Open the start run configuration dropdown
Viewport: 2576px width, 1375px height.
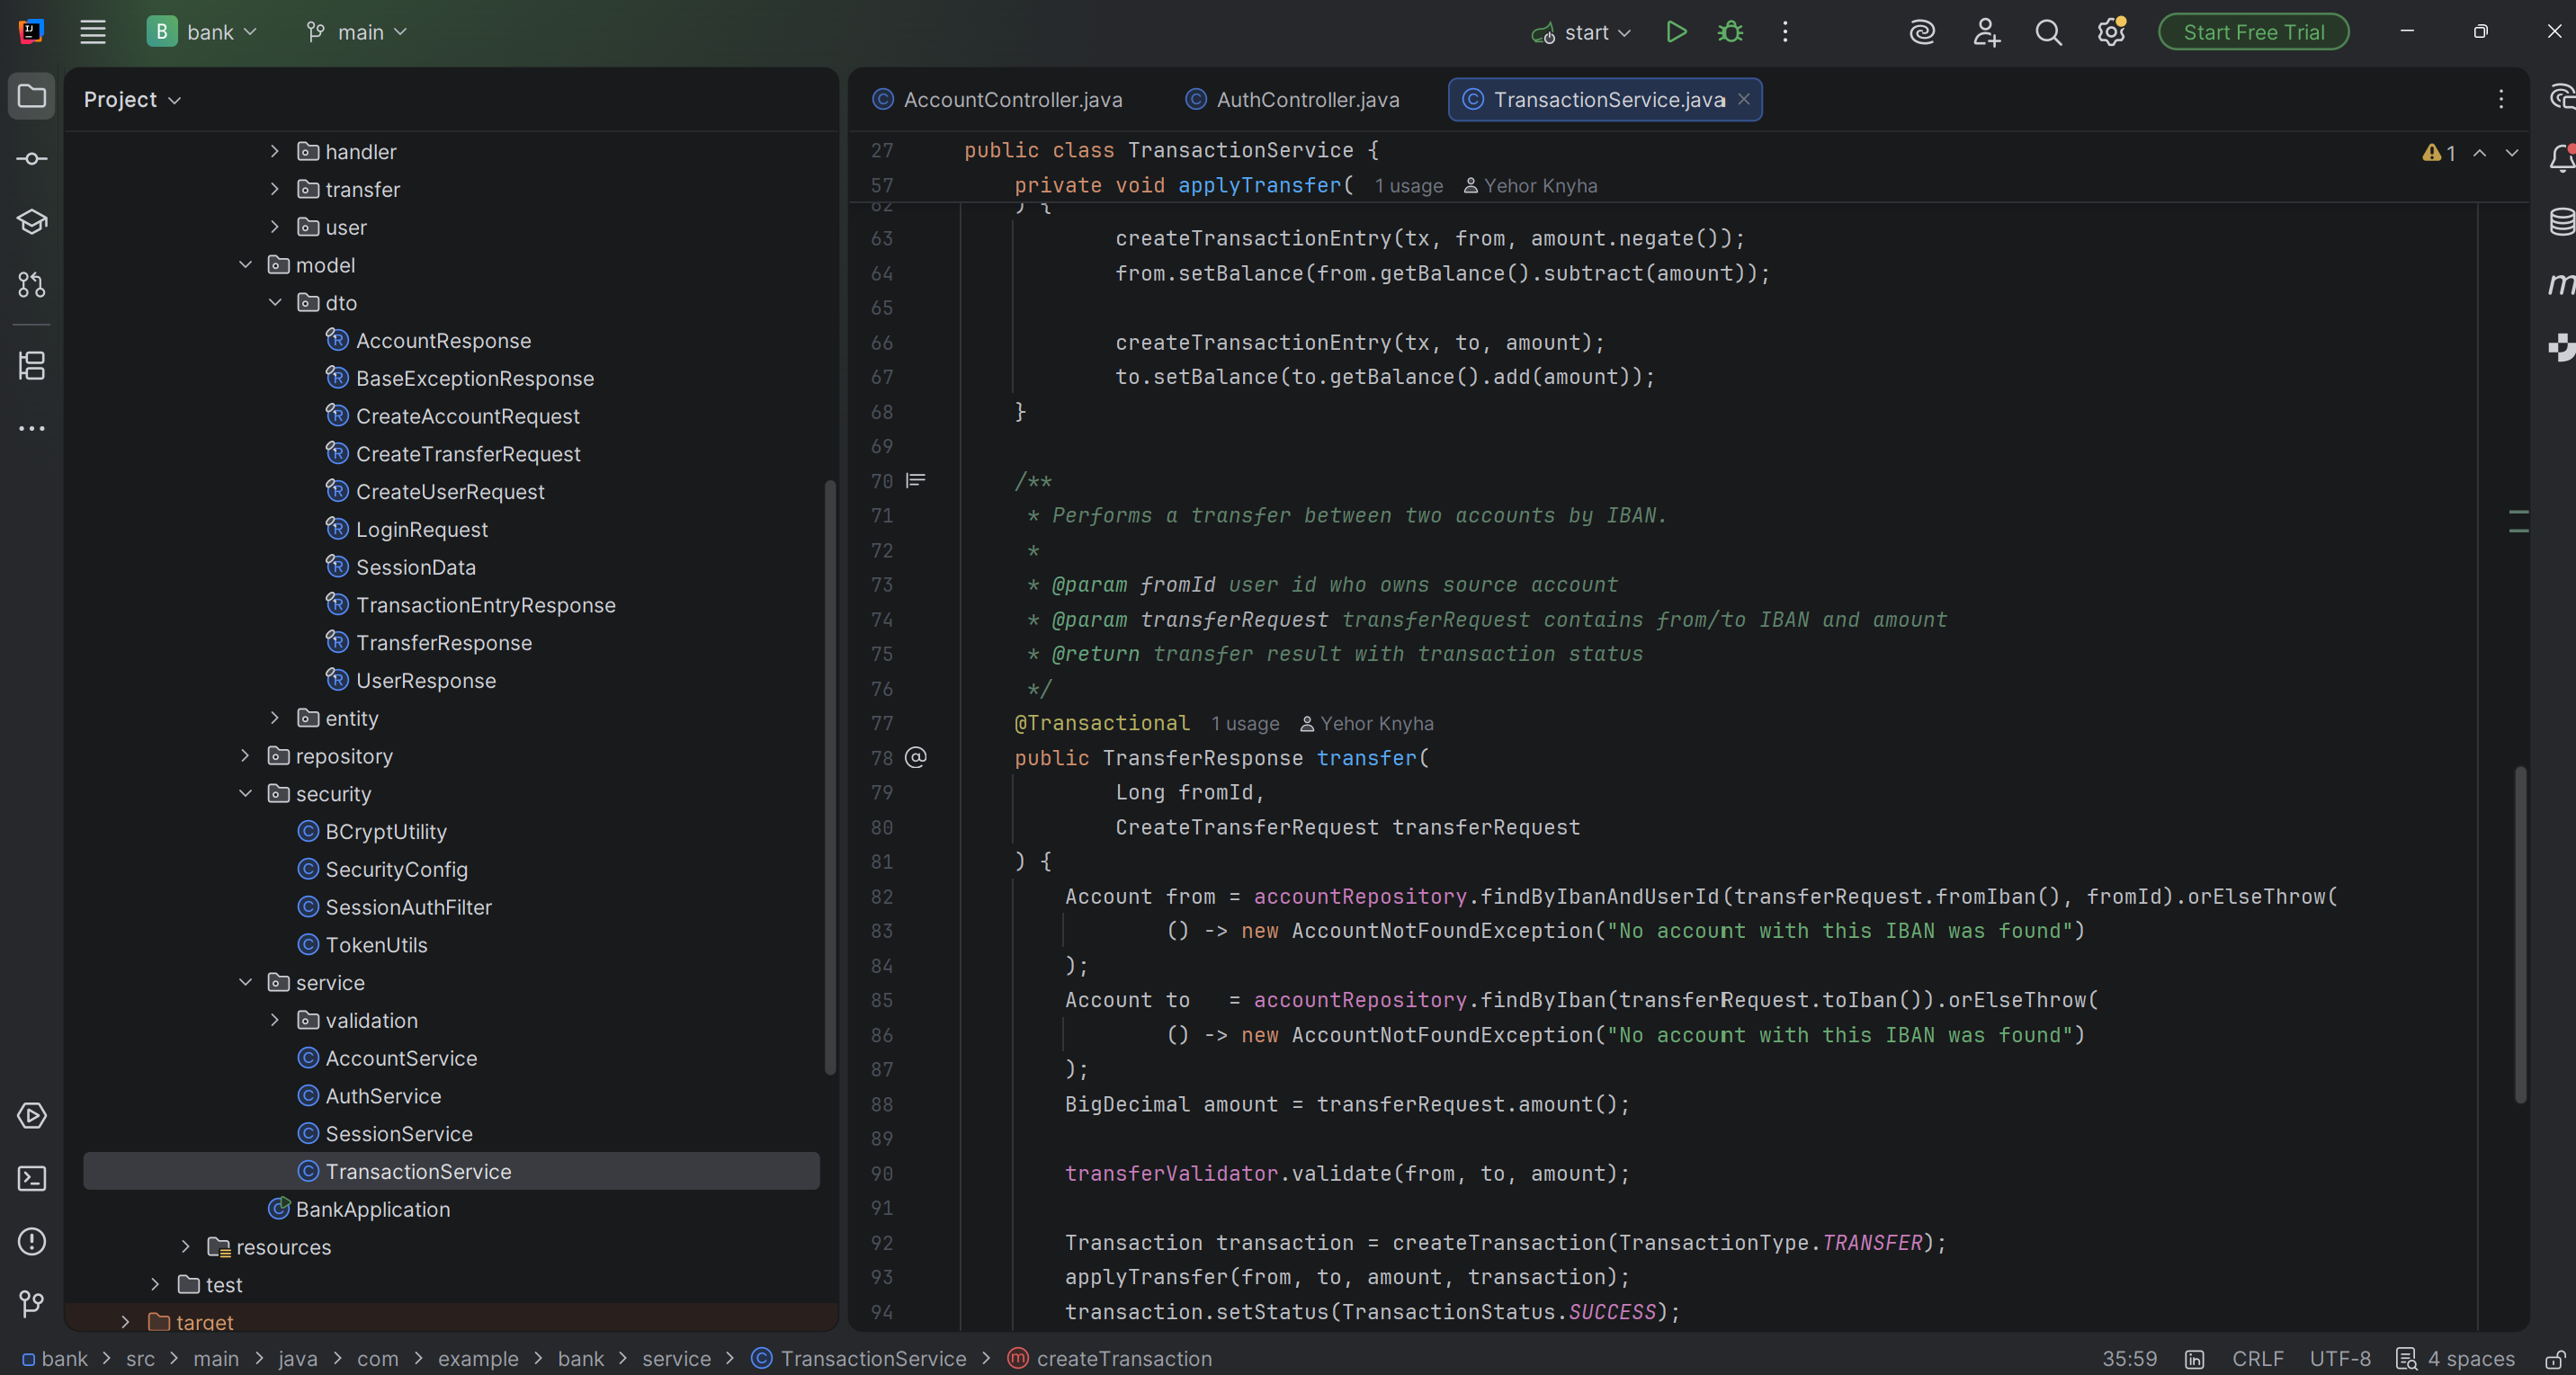1581,32
